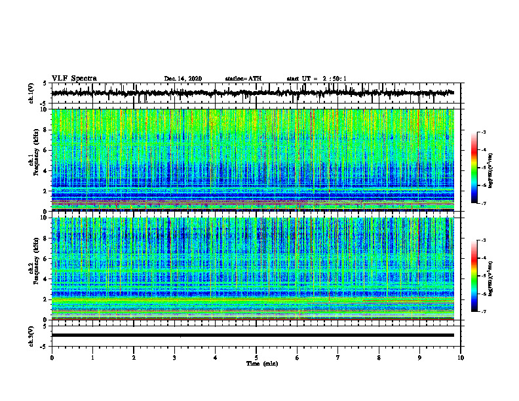Click the '-5' tick on ch.3(V) axis
Screen dimensions: 519x401
tap(43, 347)
